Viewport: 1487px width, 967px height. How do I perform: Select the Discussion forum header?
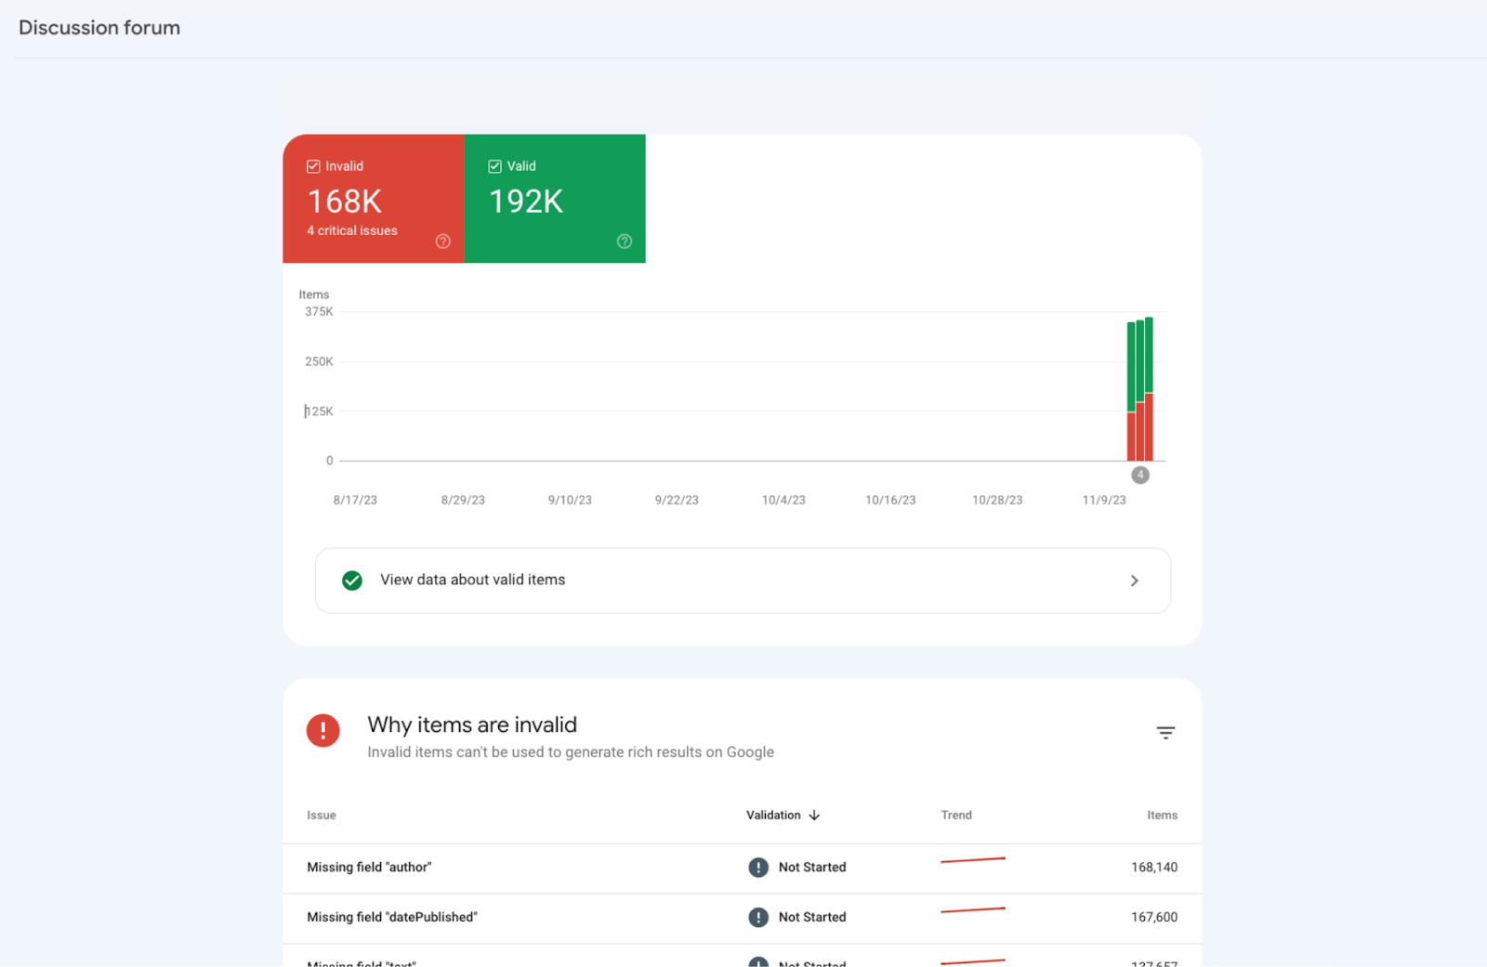pyautogui.click(x=99, y=27)
